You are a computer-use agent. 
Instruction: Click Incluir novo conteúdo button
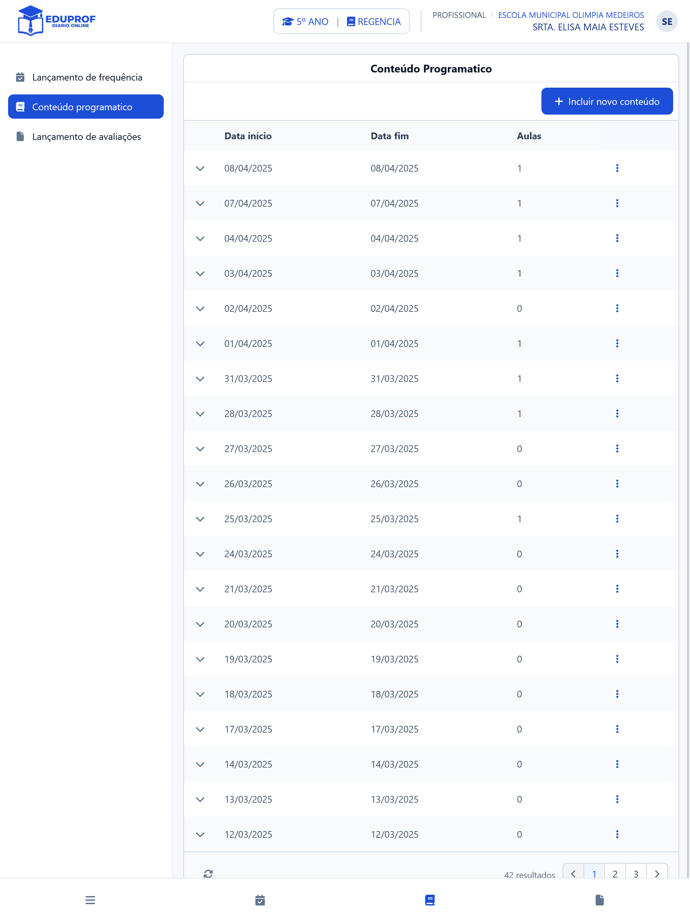tap(607, 101)
